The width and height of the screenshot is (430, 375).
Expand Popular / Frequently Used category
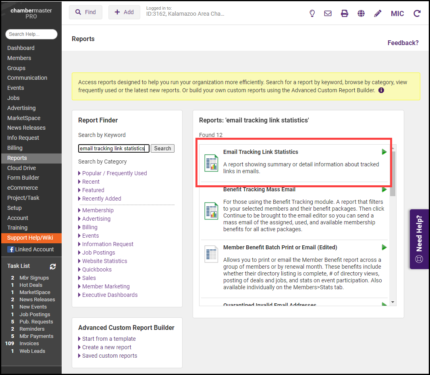click(x=114, y=173)
